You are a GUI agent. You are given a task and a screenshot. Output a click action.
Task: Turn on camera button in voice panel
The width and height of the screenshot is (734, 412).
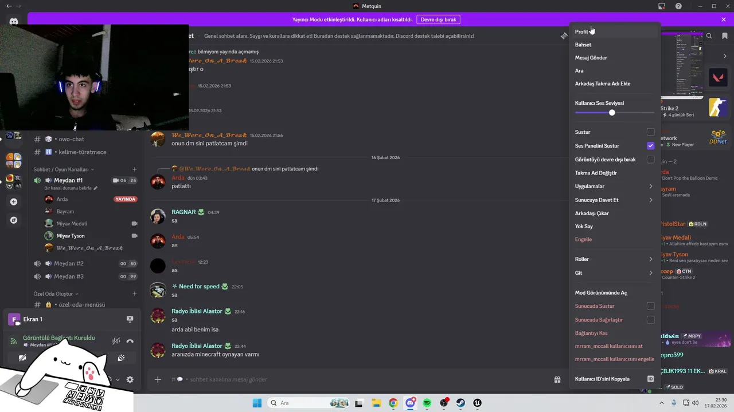[22, 358]
